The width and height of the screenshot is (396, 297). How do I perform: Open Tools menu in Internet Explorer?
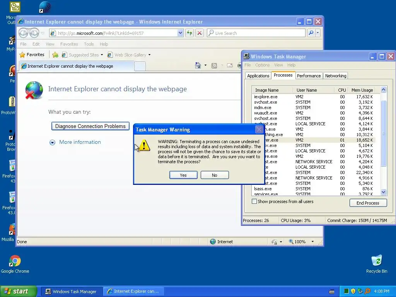tap(89, 44)
